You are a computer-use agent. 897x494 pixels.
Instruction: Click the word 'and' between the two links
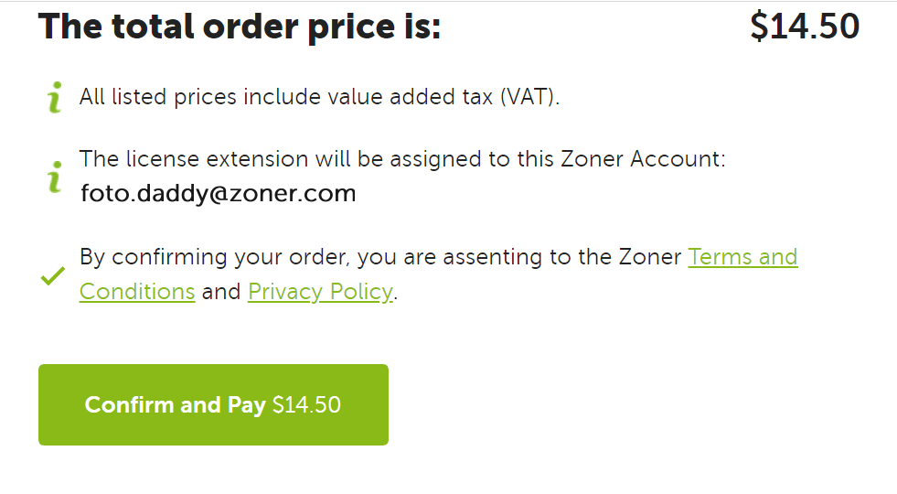pyautogui.click(x=221, y=292)
